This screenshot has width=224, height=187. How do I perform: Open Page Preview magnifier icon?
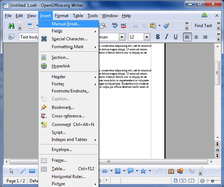point(103,26)
